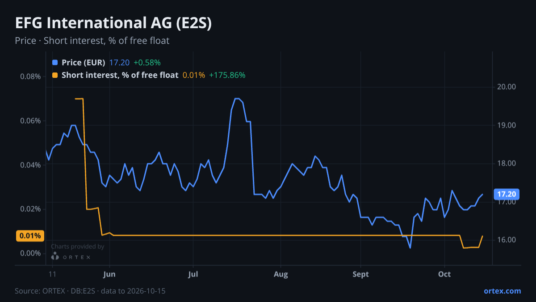Screen dimensions: 536x302
Task: Click the 19.00 right axis label
Action: coord(507,125)
